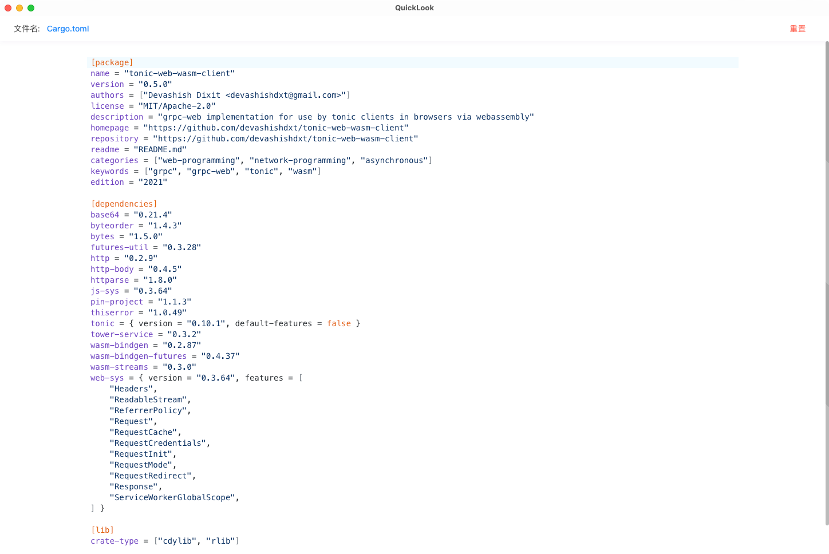Click the edition = "2021" line

click(x=129, y=183)
